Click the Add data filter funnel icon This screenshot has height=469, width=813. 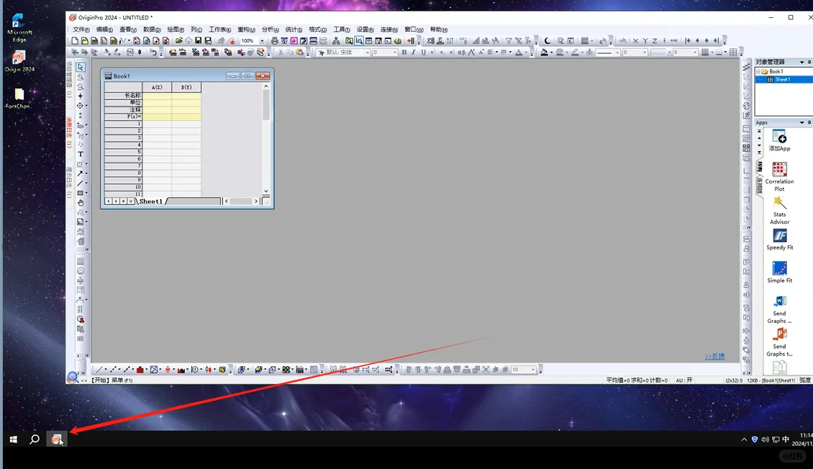(509, 40)
